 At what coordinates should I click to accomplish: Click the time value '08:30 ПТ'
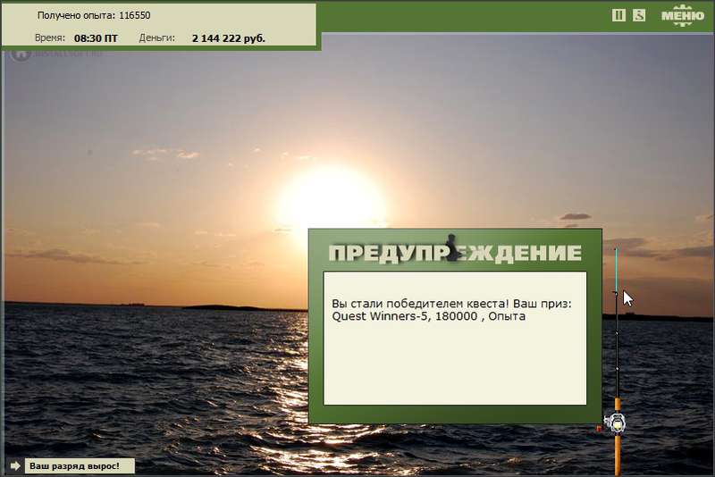(x=96, y=38)
